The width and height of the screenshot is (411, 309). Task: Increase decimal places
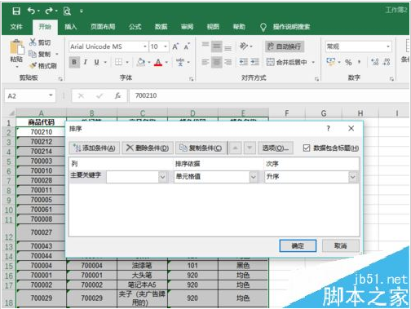375,62
